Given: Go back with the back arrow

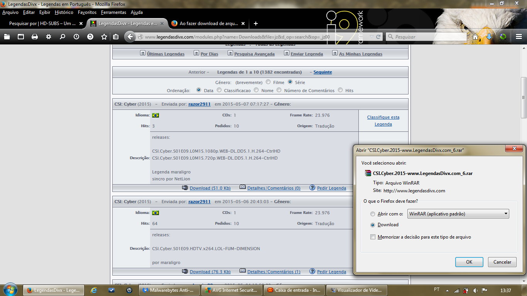Looking at the screenshot, I should (130, 37).
